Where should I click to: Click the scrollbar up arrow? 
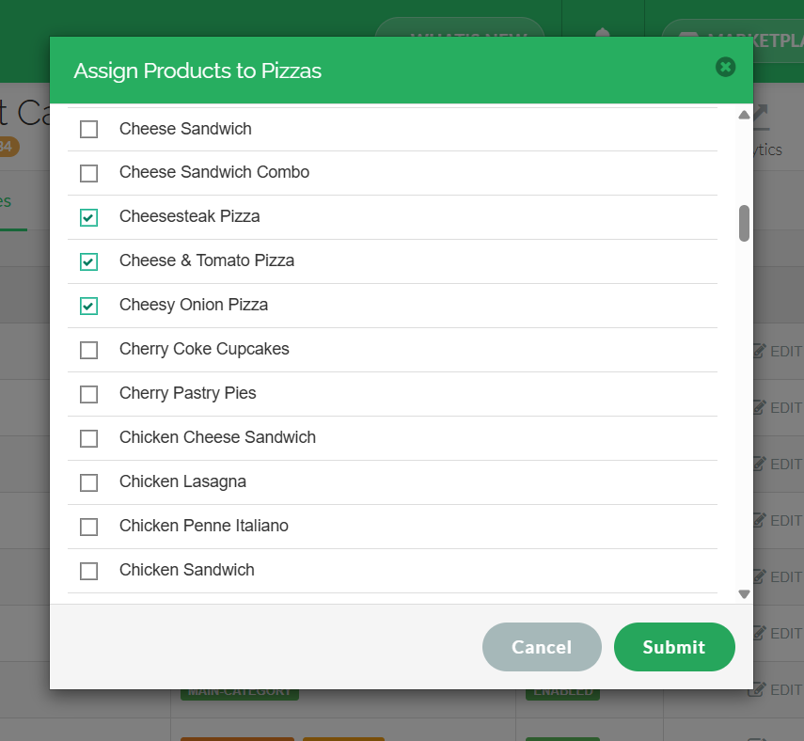click(x=744, y=115)
